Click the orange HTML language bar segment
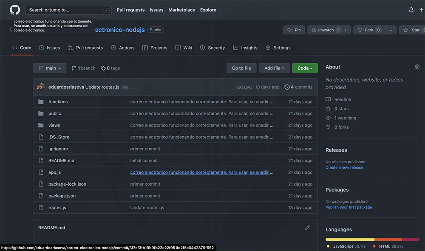 click(388, 240)
